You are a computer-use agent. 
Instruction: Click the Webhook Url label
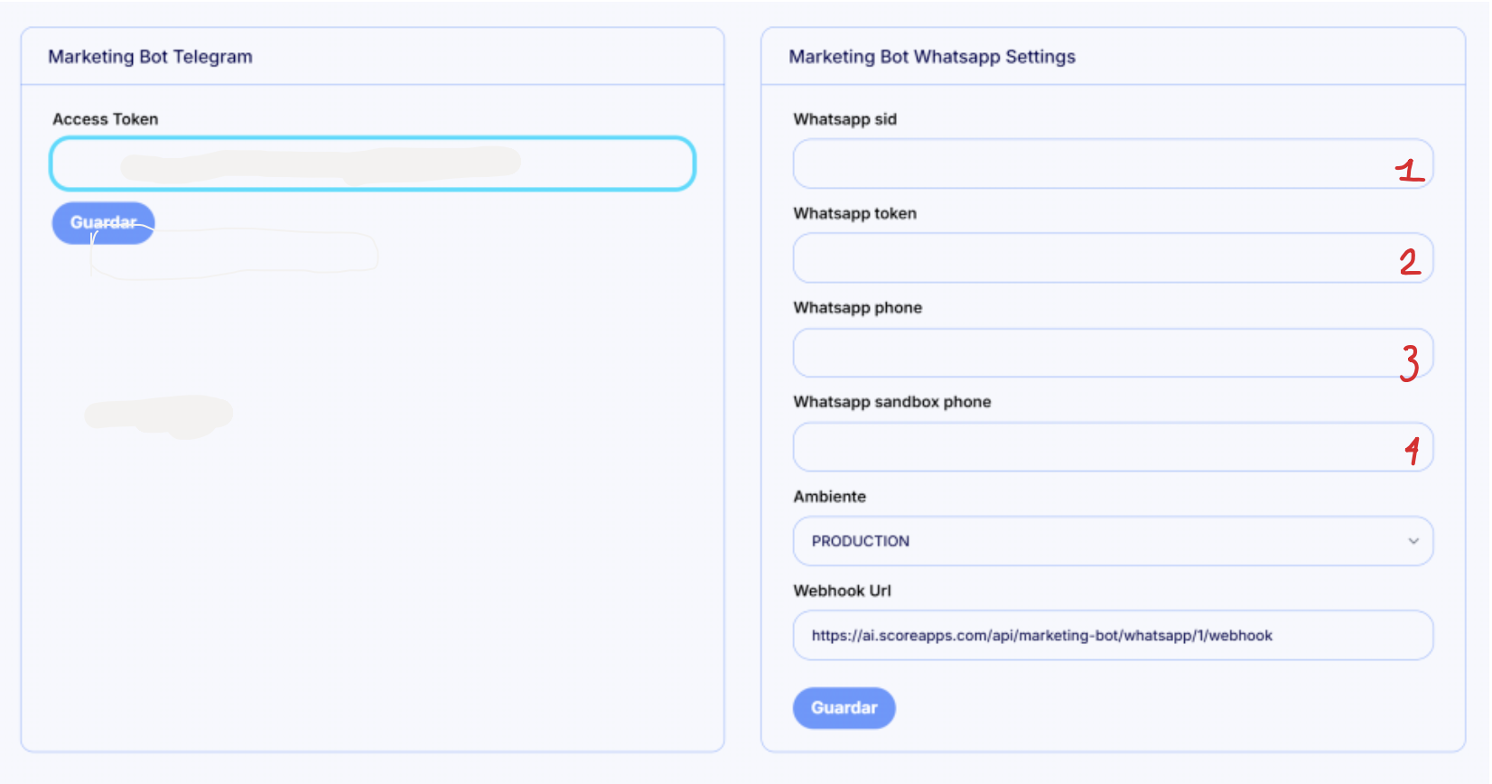pos(842,591)
